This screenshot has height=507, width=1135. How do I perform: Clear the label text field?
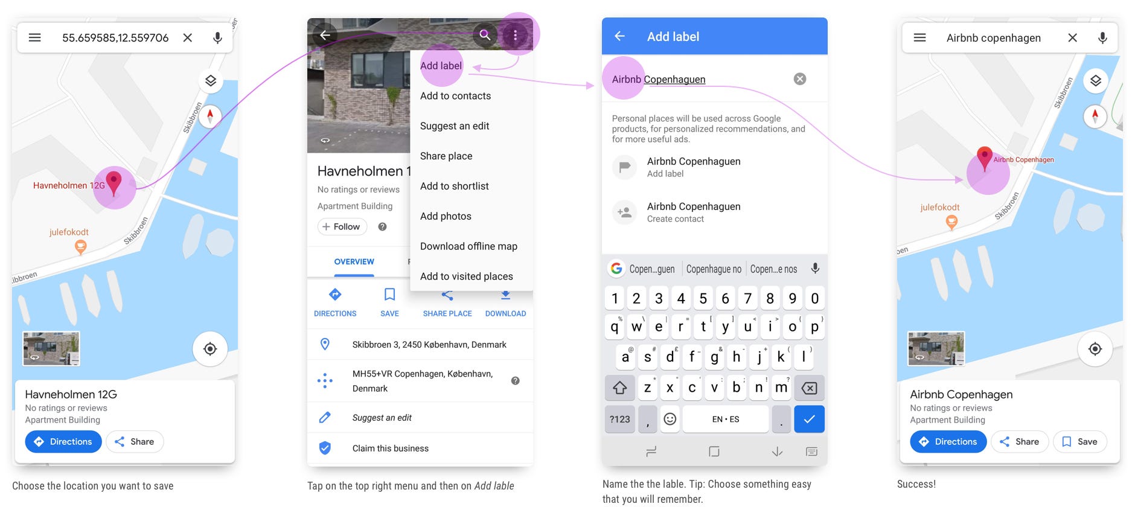point(800,79)
